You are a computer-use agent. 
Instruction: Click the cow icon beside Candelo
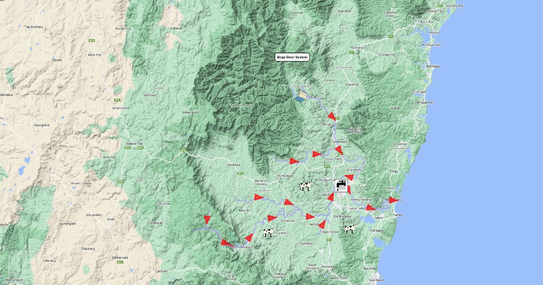[x=269, y=233]
